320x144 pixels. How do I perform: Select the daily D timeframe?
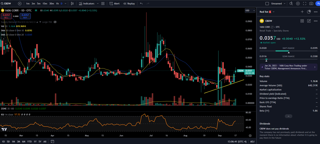[x=62, y=3]
